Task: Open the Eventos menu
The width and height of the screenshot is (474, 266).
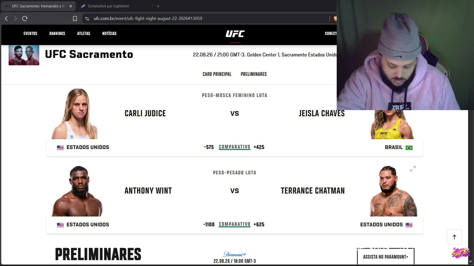Action: click(30, 34)
